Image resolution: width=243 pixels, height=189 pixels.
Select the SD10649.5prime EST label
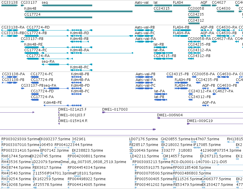coord(144,151)
